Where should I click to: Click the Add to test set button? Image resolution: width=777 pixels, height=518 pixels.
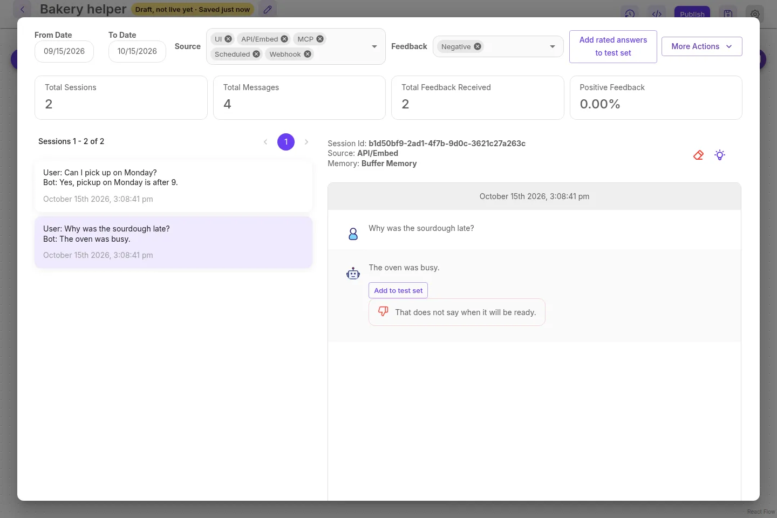398,290
